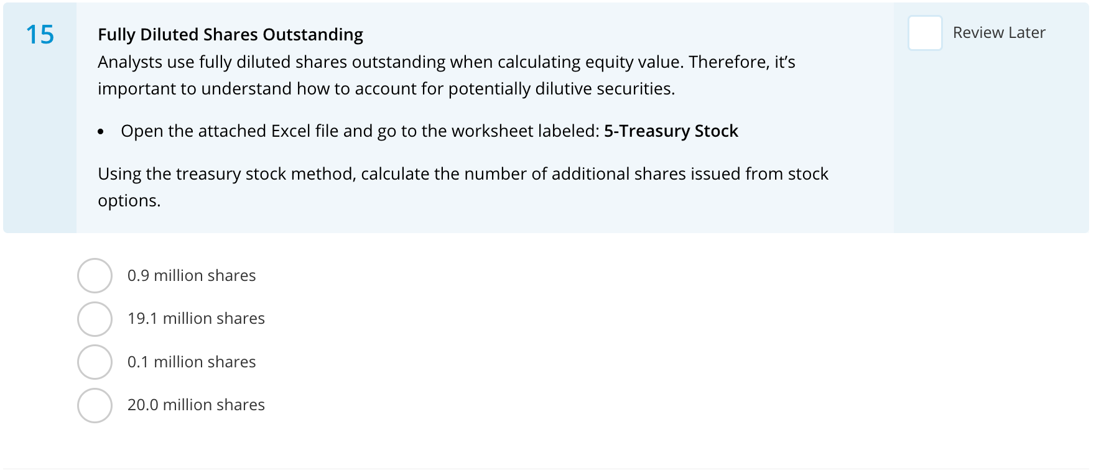
Task: Click the radio circle beside 0.9 million shares
Action: coord(95,276)
